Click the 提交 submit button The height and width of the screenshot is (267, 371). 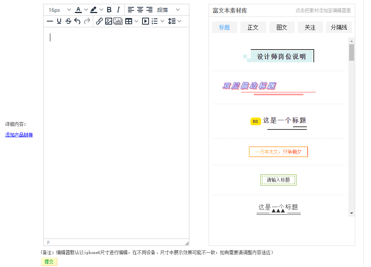(49, 262)
